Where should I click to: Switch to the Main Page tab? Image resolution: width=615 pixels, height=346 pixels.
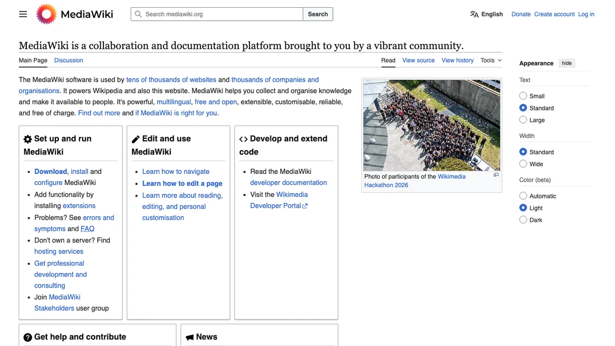[x=33, y=60]
